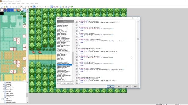The width and height of the screenshot is (188, 105).
Task: Expand the Safari Zone tree node
Action: coord(3,90)
